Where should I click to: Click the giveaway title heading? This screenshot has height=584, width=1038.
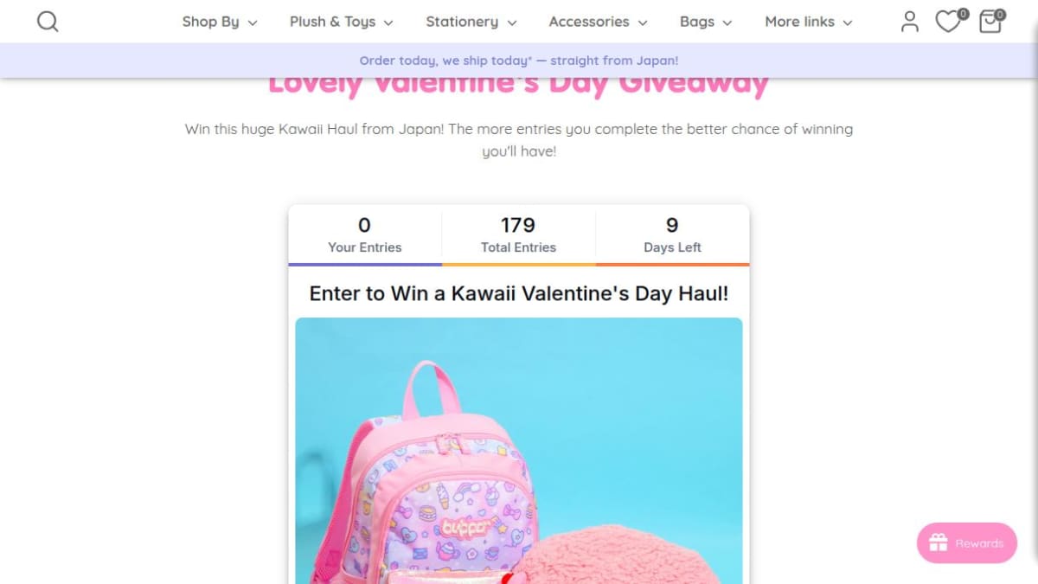519,293
